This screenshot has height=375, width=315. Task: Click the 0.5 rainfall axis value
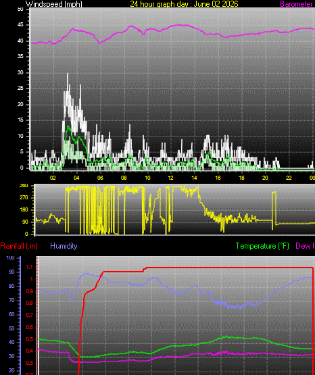tap(29, 339)
